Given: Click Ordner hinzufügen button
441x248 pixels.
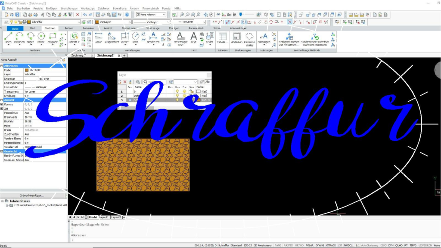Looking at the screenshot, I should (x=32, y=195).
